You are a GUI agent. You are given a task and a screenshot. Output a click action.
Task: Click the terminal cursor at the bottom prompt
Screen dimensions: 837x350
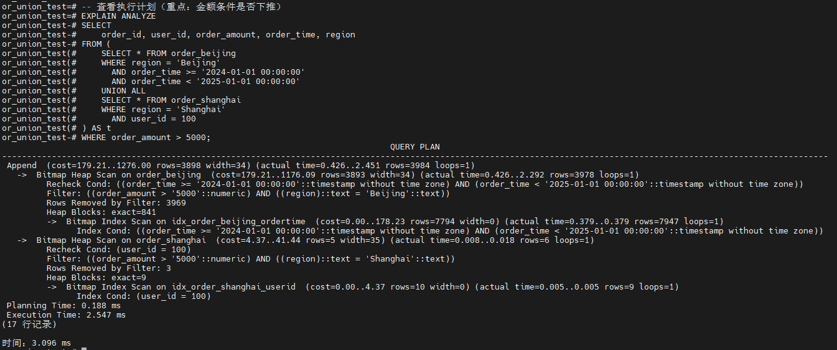(83, 349)
